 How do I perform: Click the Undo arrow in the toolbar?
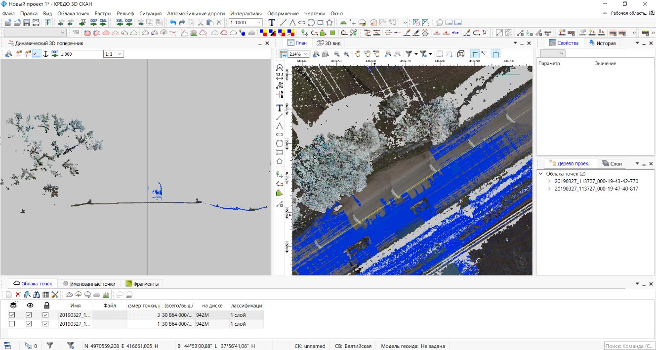(173, 23)
